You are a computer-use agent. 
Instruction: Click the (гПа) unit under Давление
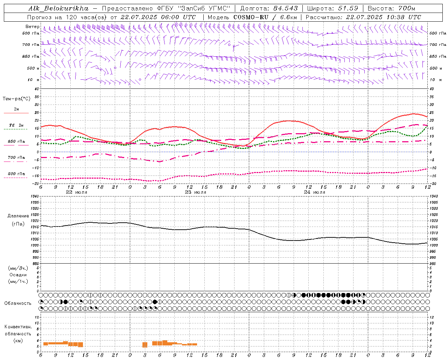(18, 224)
